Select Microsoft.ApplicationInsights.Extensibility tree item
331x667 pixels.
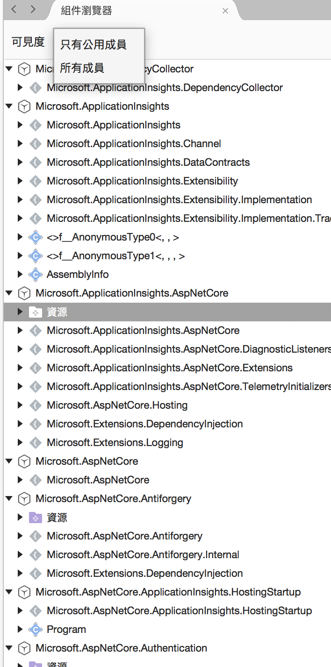coord(142,181)
